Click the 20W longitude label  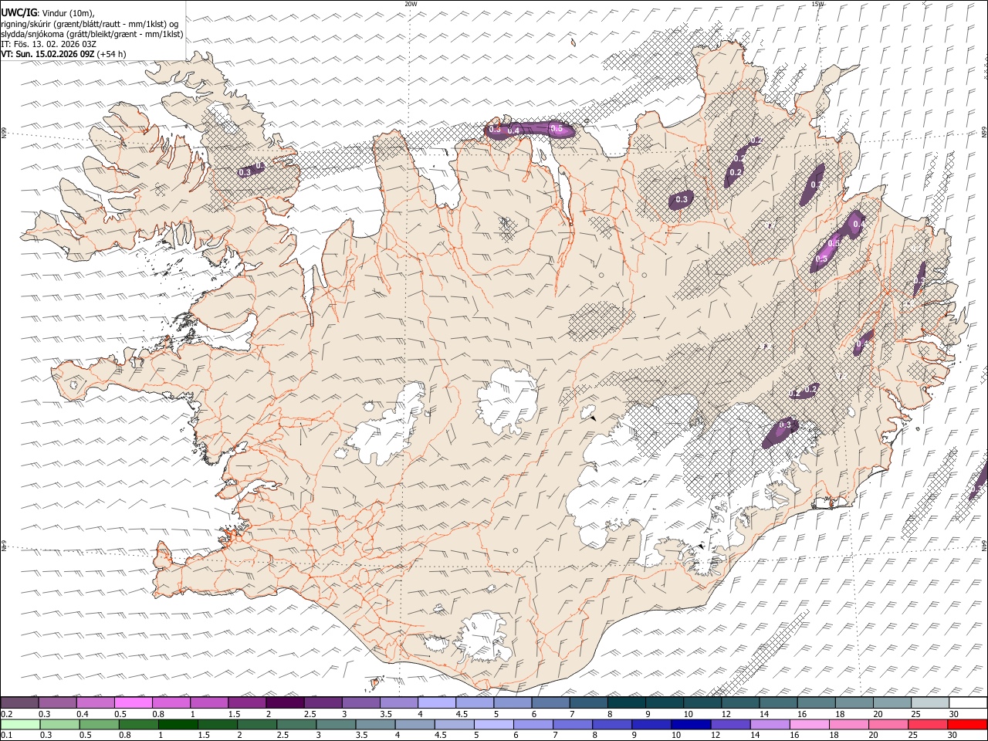(411, 4)
